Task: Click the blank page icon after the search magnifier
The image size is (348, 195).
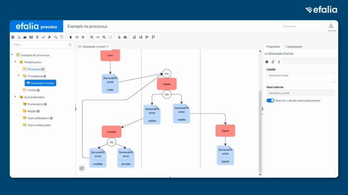Action: point(62,37)
